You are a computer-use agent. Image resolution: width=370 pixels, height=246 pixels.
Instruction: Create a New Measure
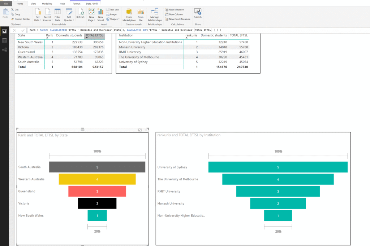click(175, 10)
